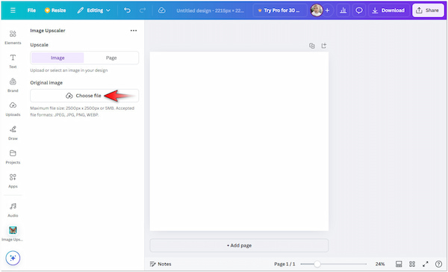Open the File menu
Viewport: 448px width, 272px height.
pyautogui.click(x=31, y=10)
